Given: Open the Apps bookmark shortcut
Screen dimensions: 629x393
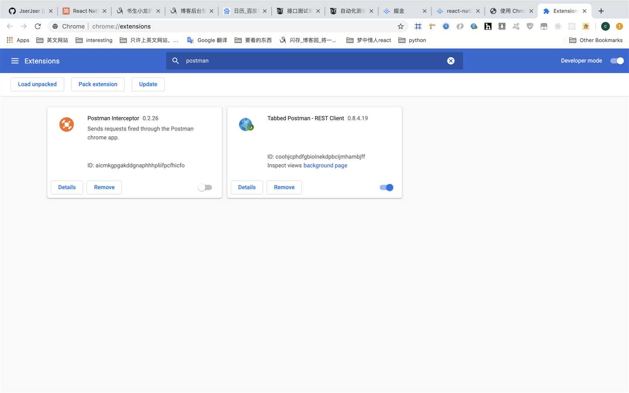Looking at the screenshot, I should (x=18, y=40).
